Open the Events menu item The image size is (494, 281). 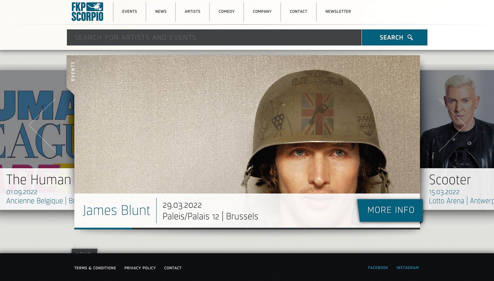click(130, 11)
